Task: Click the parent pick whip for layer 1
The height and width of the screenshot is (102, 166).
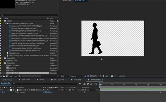Action: (x=83, y=90)
